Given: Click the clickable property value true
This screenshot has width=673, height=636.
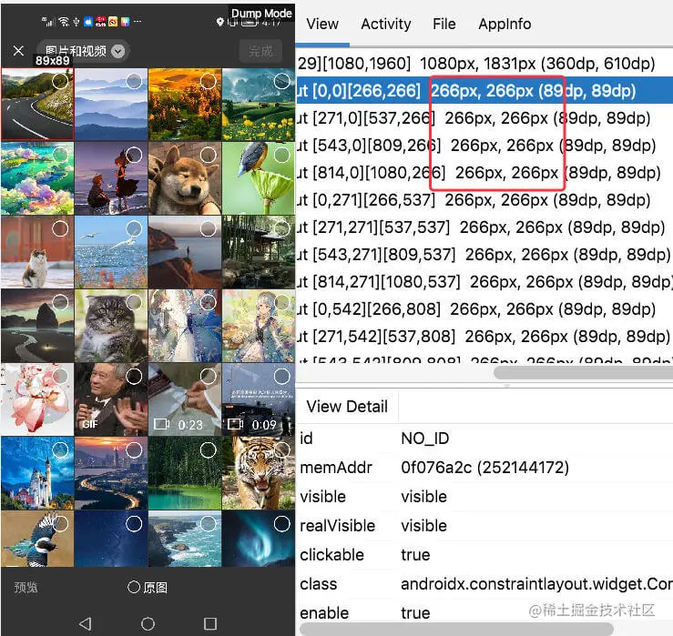Looking at the screenshot, I should (415, 555).
